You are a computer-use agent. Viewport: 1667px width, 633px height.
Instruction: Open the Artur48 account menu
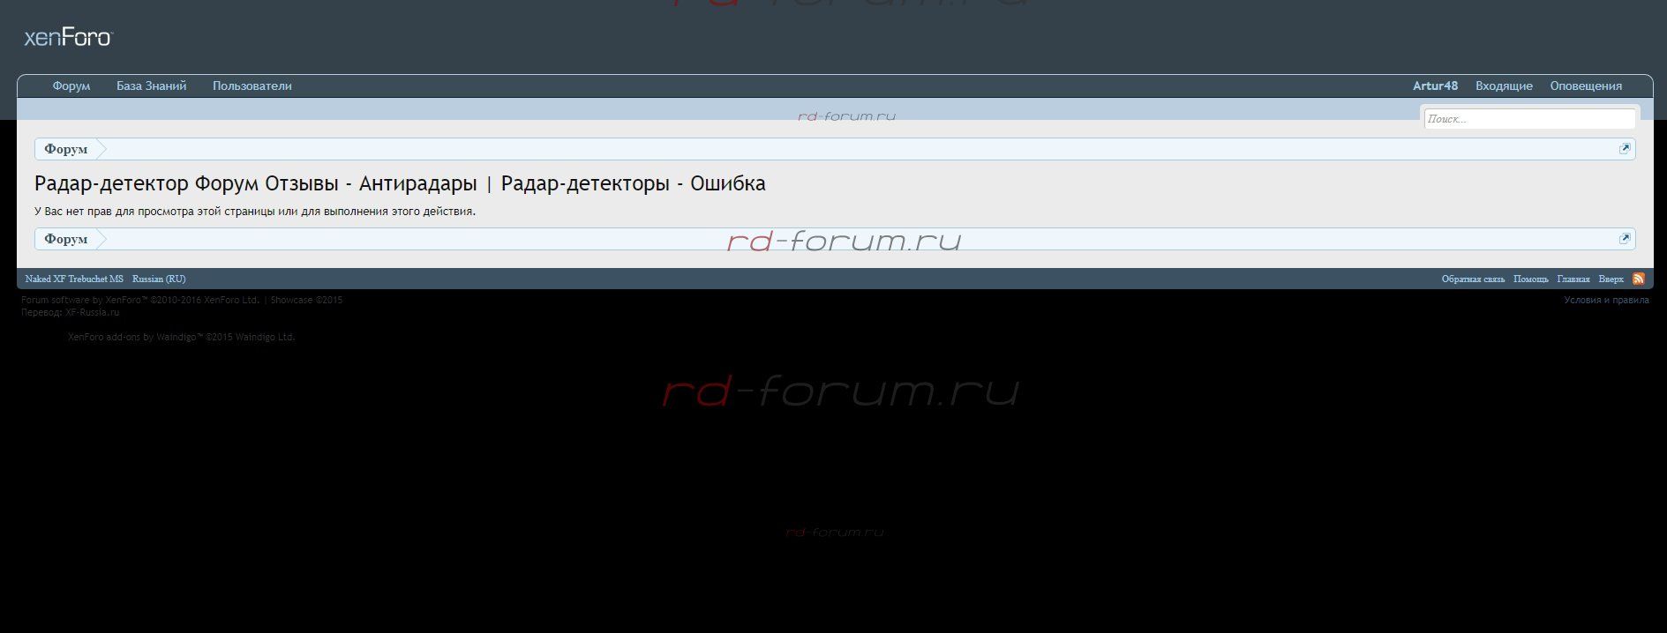[1435, 86]
